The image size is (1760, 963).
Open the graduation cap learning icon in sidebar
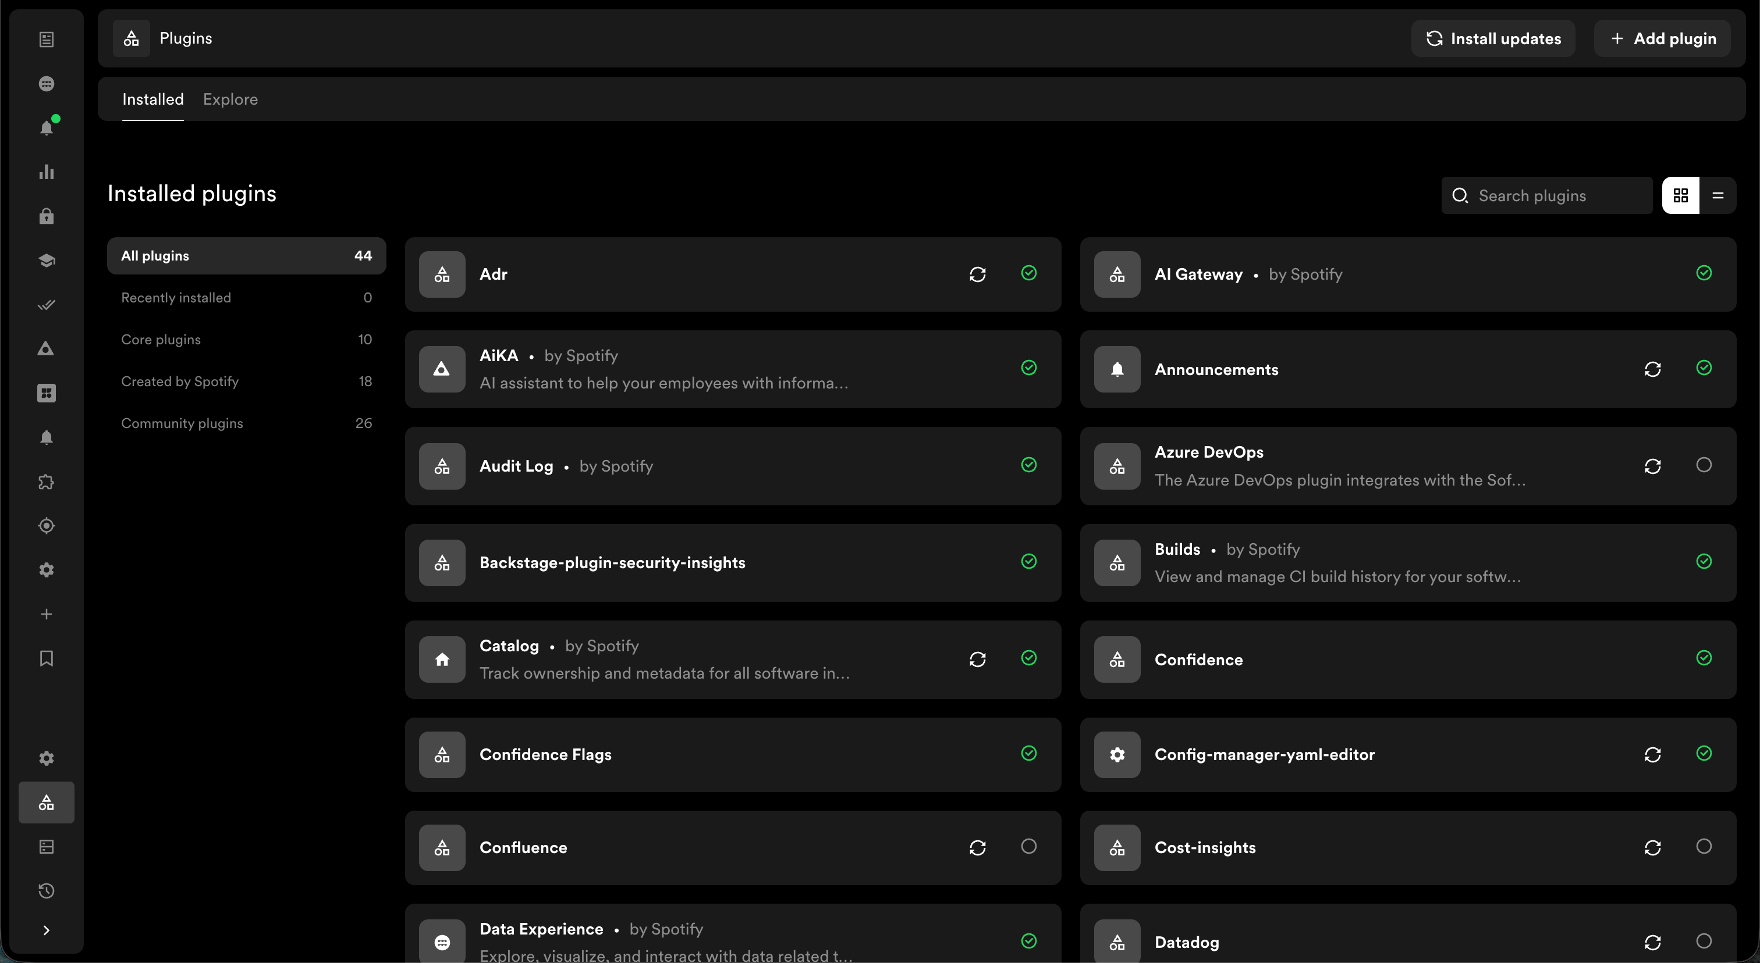click(47, 261)
